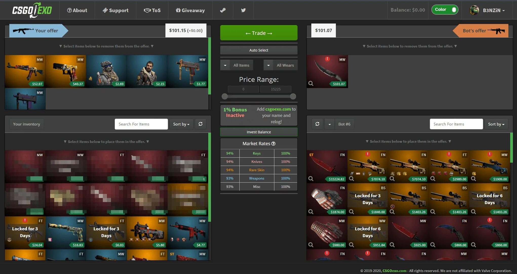Open the All Wears dropdown
The width and height of the screenshot is (517, 274).
[268, 65]
